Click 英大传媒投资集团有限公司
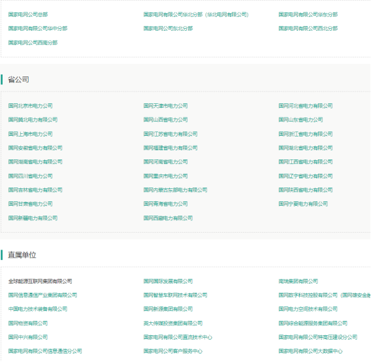The image size is (371, 362). [x=173, y=323]
